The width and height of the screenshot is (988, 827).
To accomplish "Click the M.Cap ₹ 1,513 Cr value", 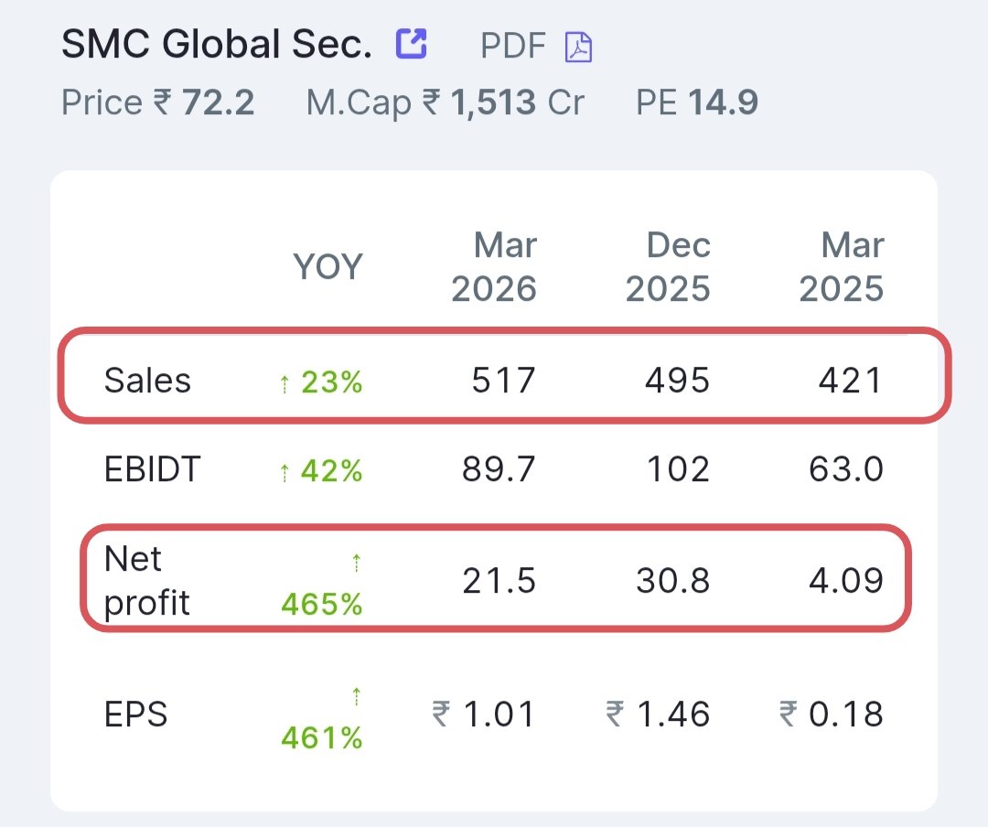I will (x=446, y=102).
